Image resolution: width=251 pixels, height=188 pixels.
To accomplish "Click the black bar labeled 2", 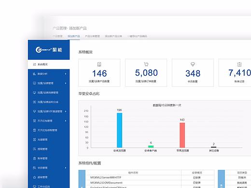I will coord(213,147).
